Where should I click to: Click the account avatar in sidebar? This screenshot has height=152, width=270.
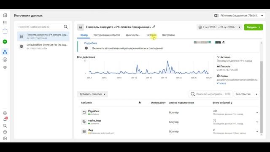pyautogui.click(x=5, y=31)
